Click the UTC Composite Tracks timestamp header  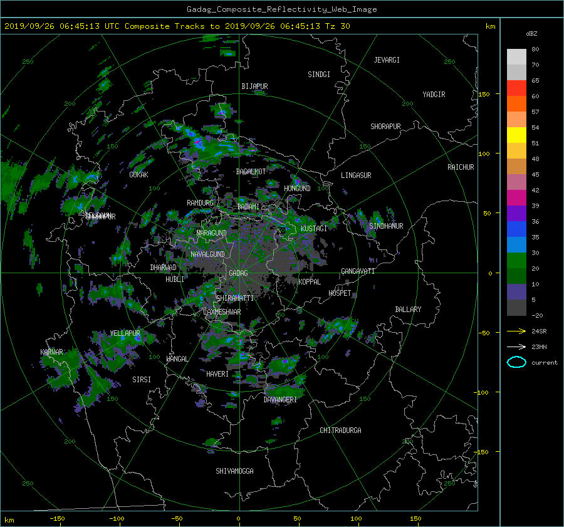177,26
